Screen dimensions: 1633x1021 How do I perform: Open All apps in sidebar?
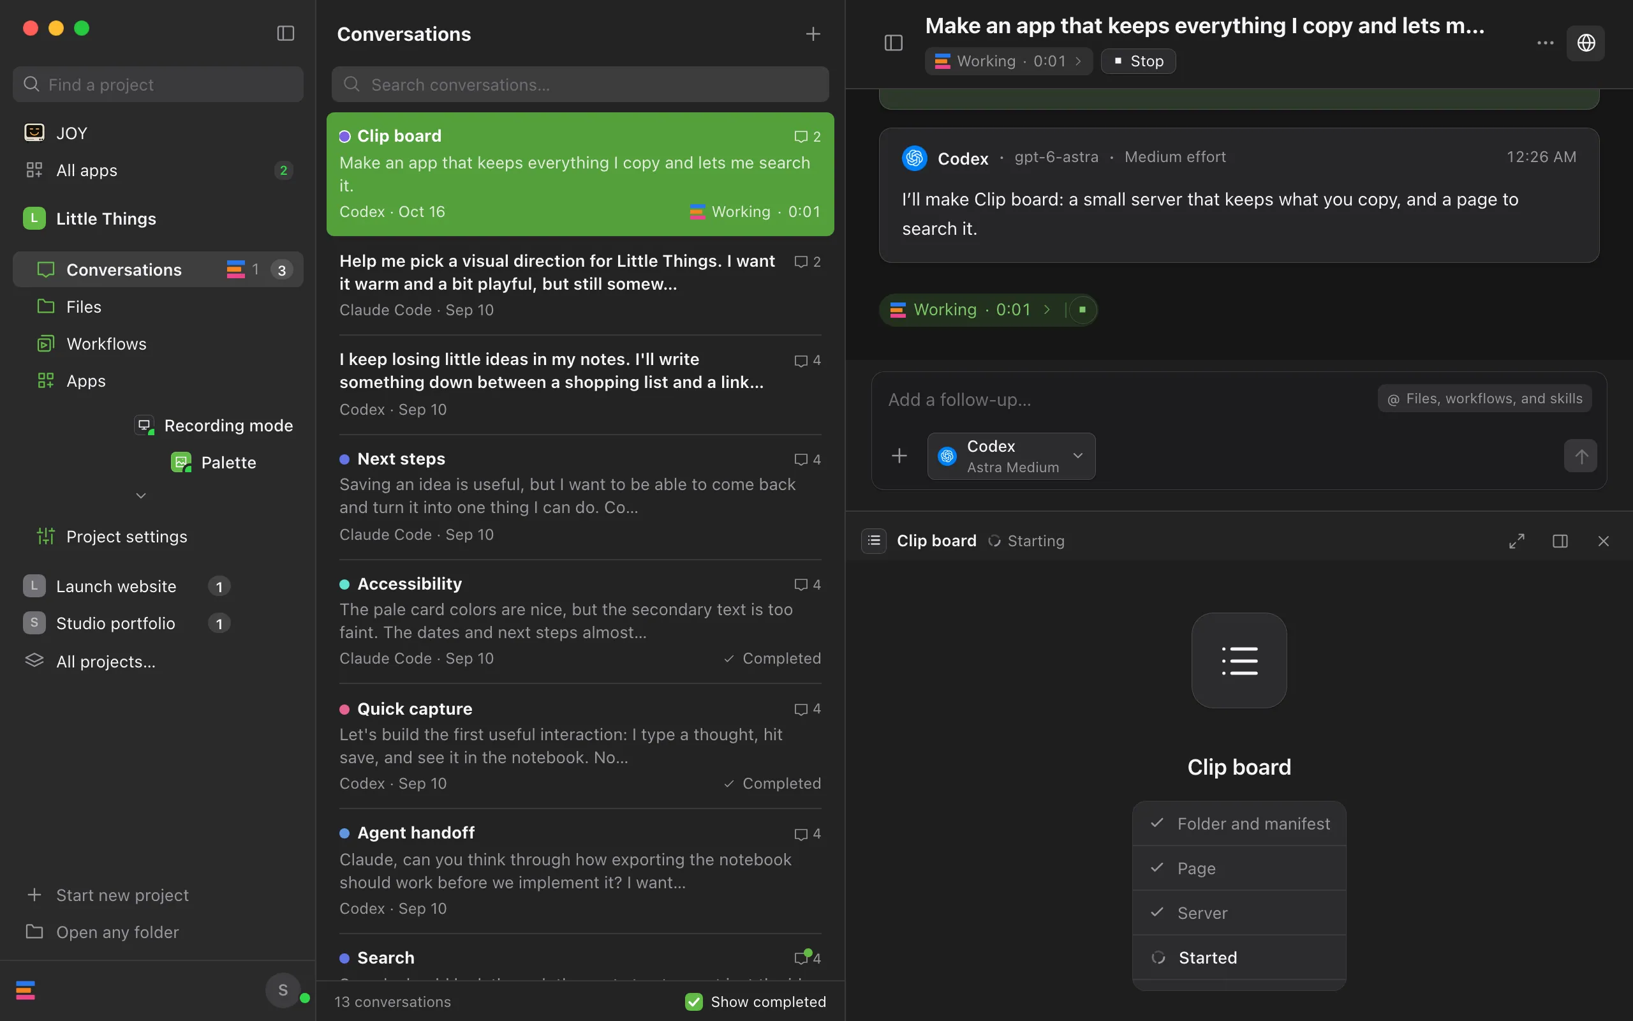pyautogui.click(x=158, y=170)
